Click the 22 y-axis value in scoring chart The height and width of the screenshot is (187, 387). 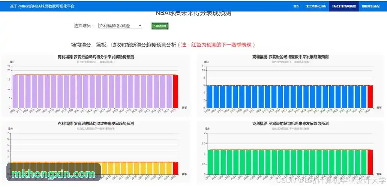click(x=9, y=67)
